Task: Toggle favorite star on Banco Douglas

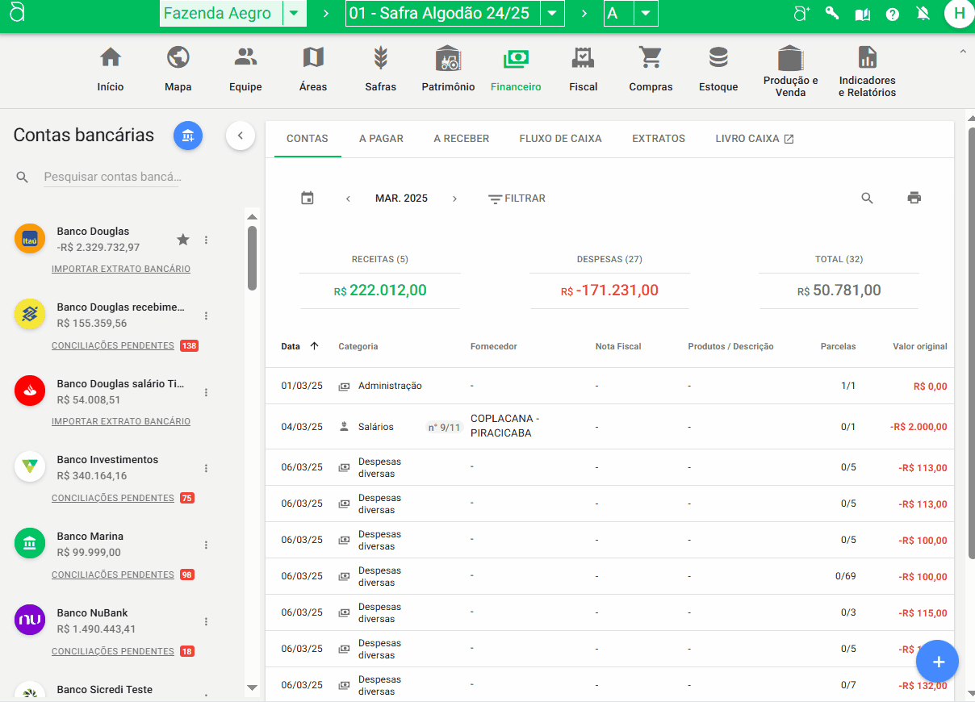Action: click(x=183, y=240)
